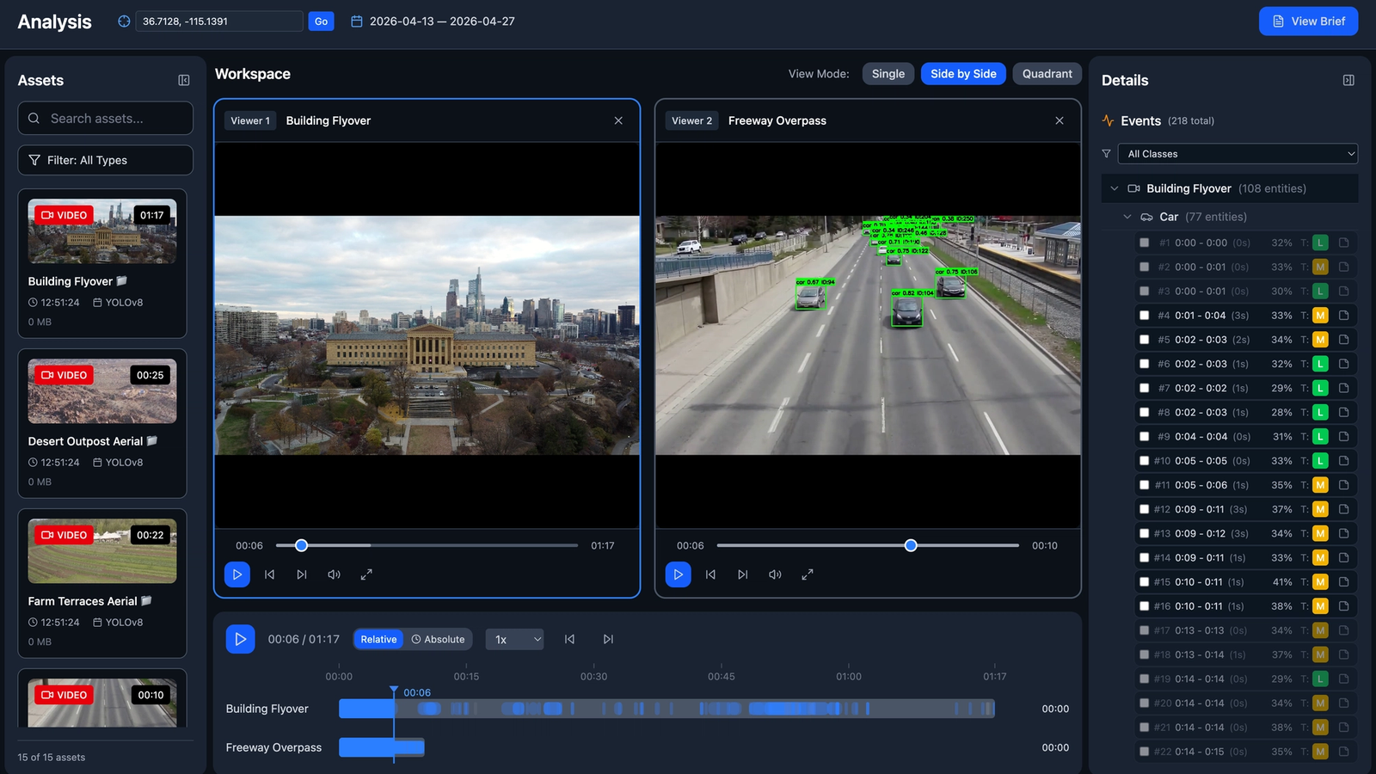1376x774 pixels.
Task: Check event #5 0:02 - 0:03 (2s) checkbox
Action: 1144,340
